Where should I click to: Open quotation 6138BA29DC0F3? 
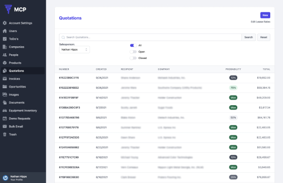(69, 108)
